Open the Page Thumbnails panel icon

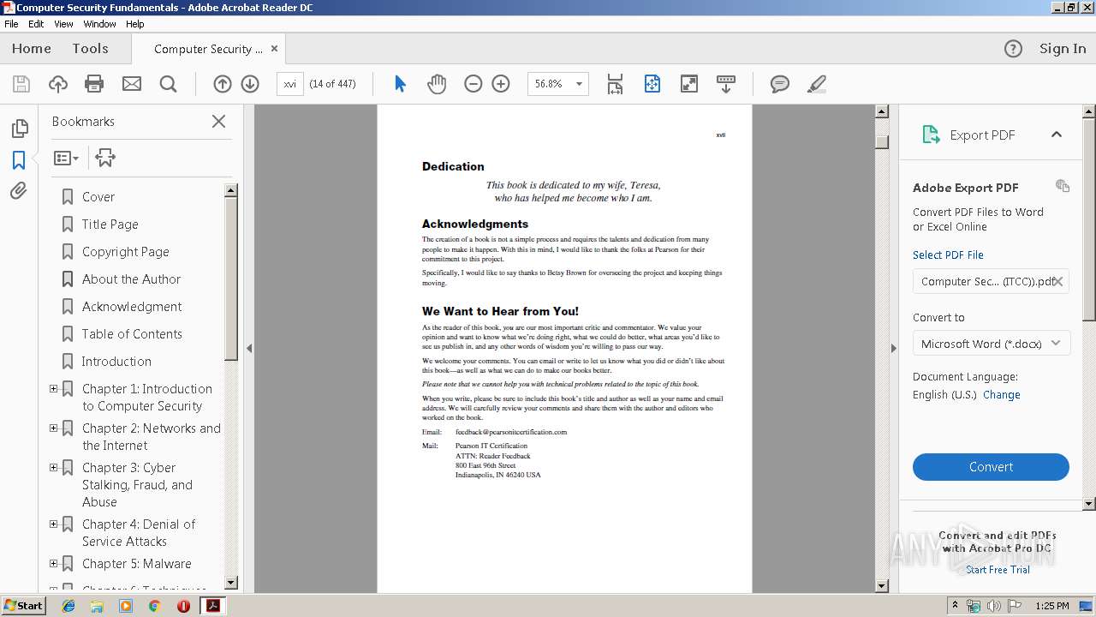click(x=19, y=129)
